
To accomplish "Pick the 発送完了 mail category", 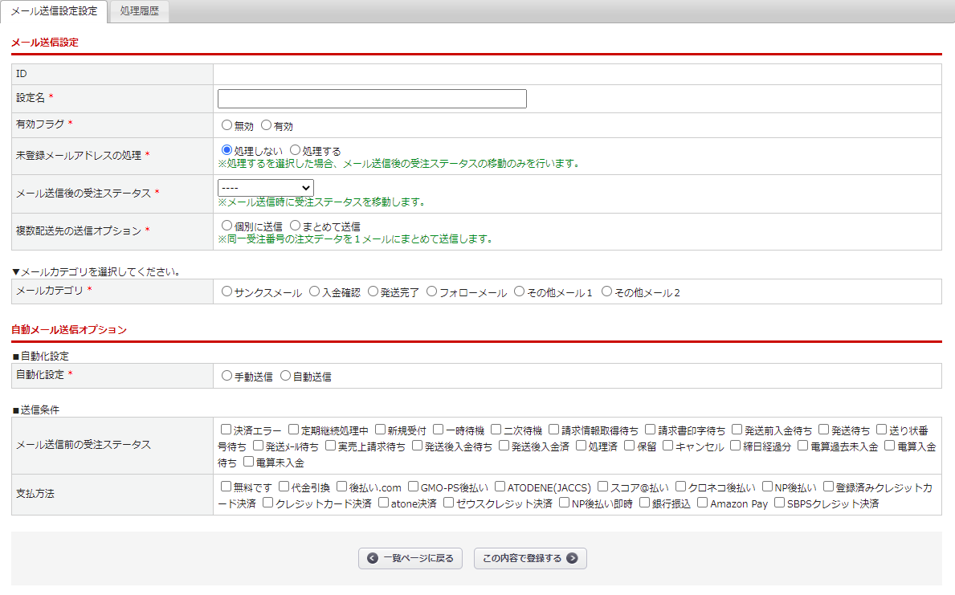I will [x=373, y=291].
